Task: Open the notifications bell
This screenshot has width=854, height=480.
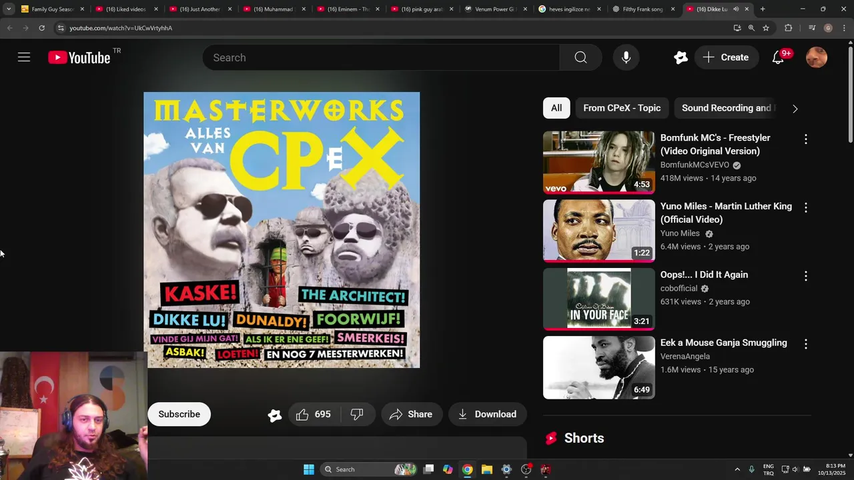Action: tap(778, 57)
